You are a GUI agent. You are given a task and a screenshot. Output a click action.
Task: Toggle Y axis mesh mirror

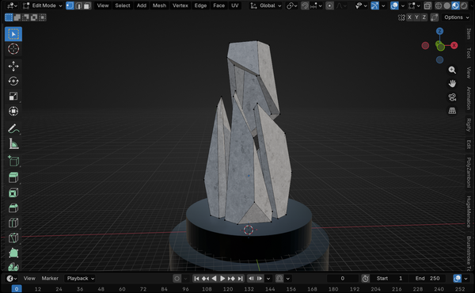click(416, 17)
